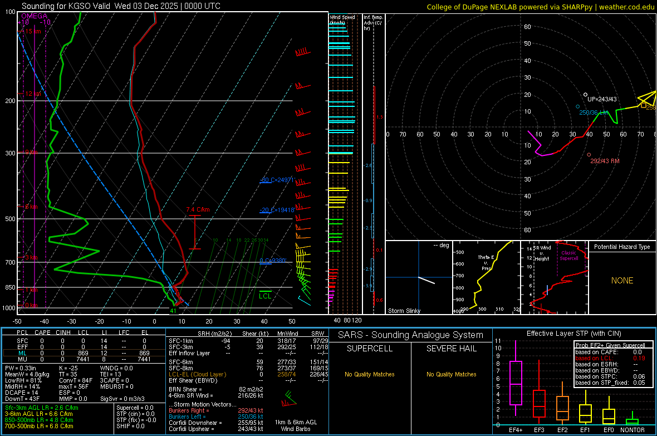This screenshot has height=436, width=657.
Task: Select the highlighted ML parcel row
Action: coord(84,353)
